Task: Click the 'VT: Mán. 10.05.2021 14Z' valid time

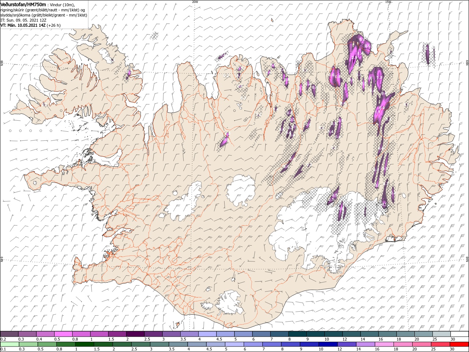Action: pos(23,25)
